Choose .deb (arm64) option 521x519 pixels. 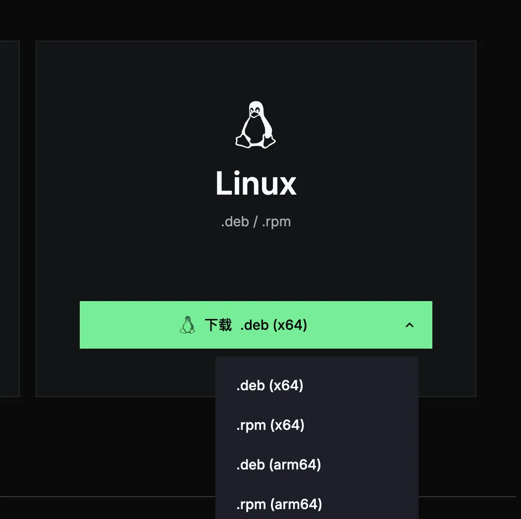pyautogui.click(x=316, y=465)
